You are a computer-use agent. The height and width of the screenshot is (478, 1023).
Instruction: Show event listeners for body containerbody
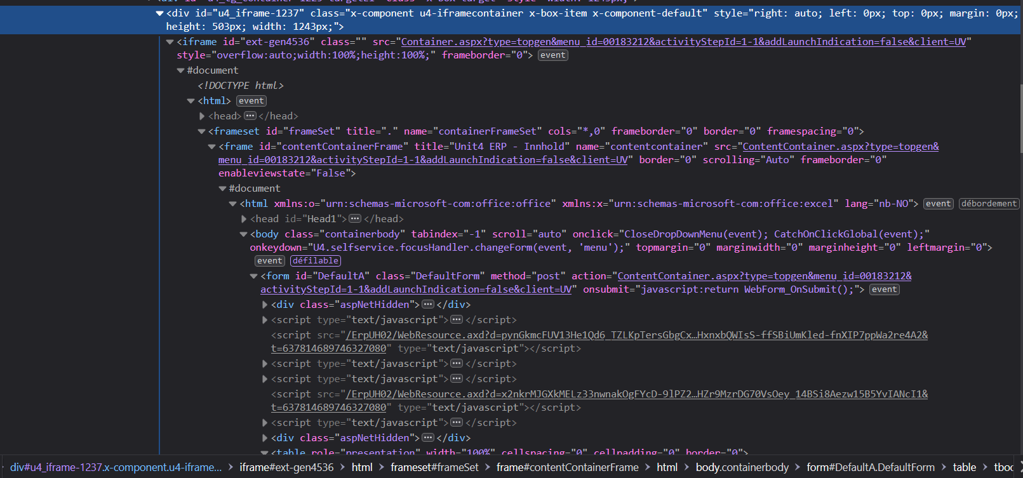click(270, 261)
